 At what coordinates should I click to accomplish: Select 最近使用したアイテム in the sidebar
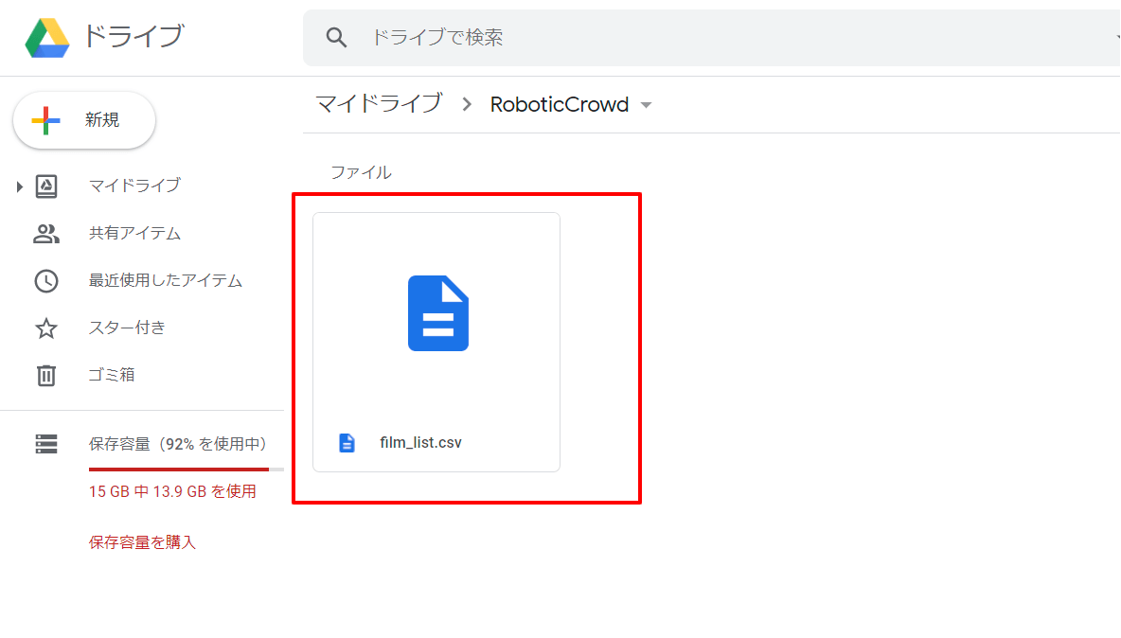point(165,281)
